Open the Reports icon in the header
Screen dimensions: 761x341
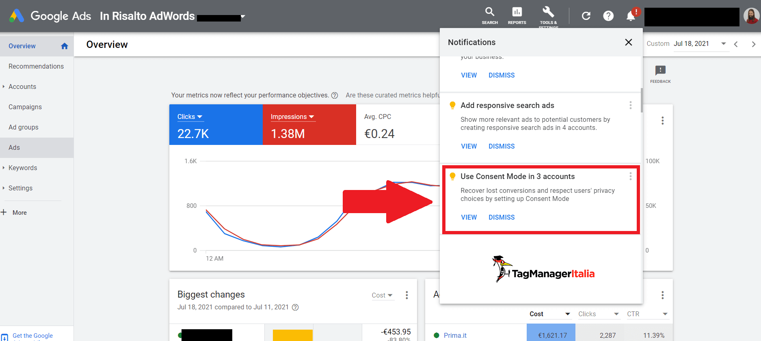(x=517, y=16)
